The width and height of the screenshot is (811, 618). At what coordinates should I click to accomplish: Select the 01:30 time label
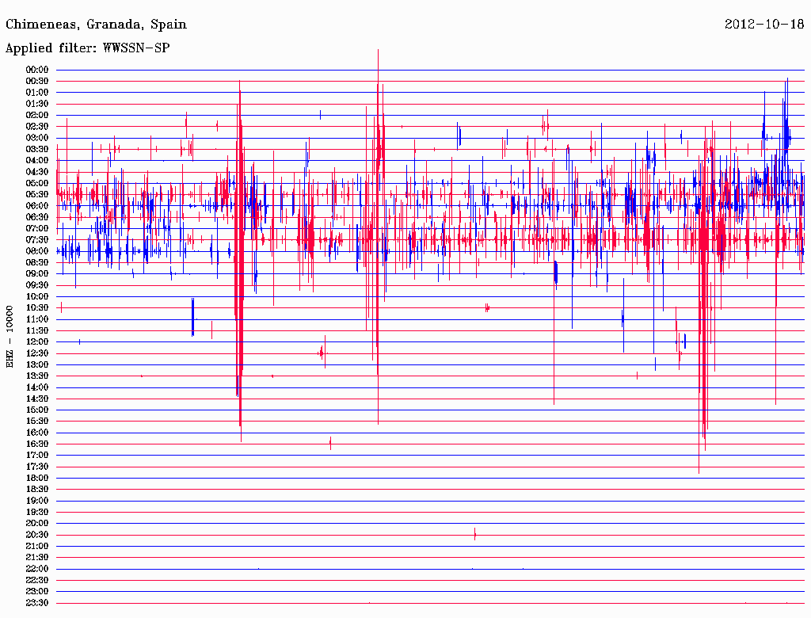click(x=36, y=104)
